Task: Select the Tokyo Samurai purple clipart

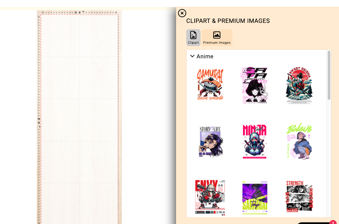Action: coord(255,198)
